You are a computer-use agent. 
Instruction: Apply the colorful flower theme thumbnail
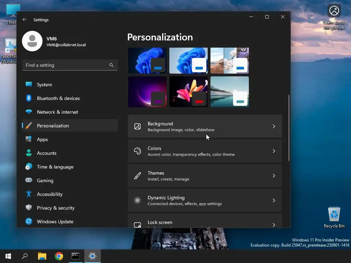[x=189, y=92]
